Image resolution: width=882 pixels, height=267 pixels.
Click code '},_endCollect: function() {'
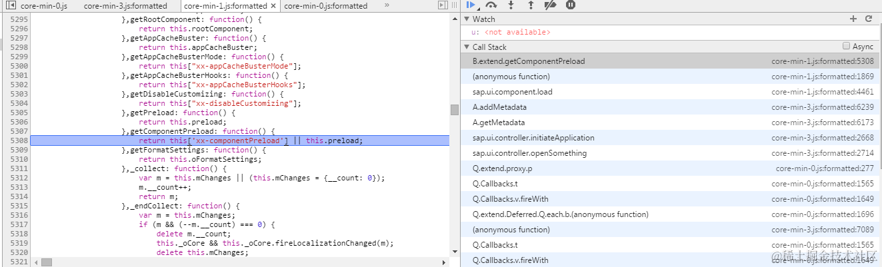(180, 206)
